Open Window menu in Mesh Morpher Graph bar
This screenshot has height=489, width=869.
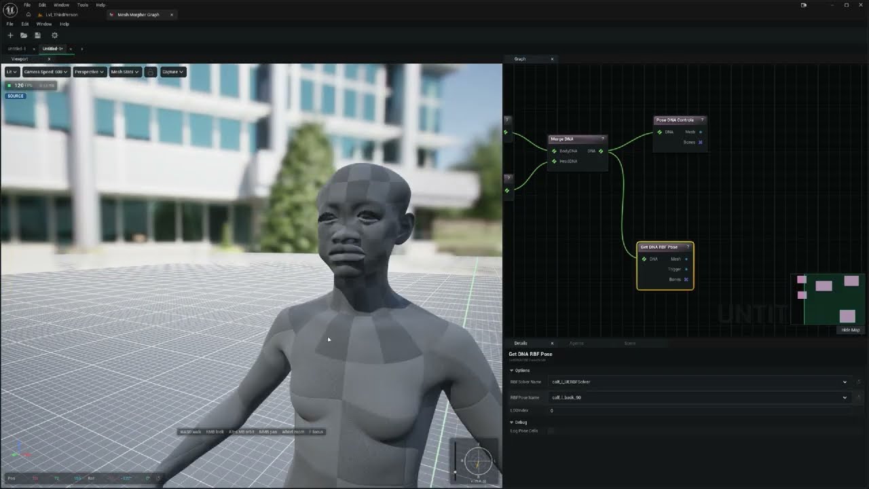43,24
